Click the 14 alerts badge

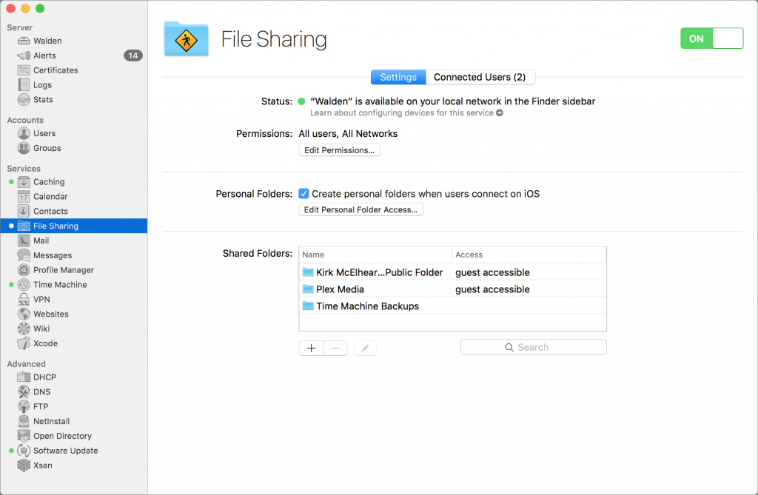pyautogui.click(x=133, y=55)
